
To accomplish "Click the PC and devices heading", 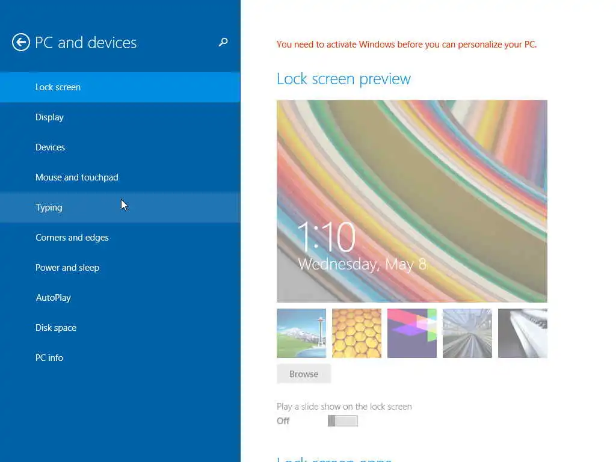I will click(85, 43).
